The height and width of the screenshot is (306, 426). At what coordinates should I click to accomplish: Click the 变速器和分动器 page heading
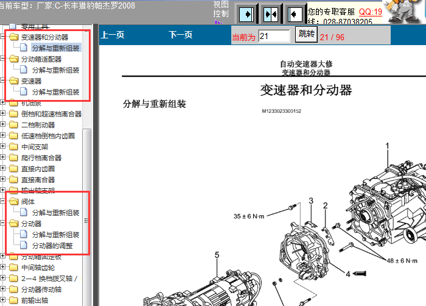tap(306, 90)
